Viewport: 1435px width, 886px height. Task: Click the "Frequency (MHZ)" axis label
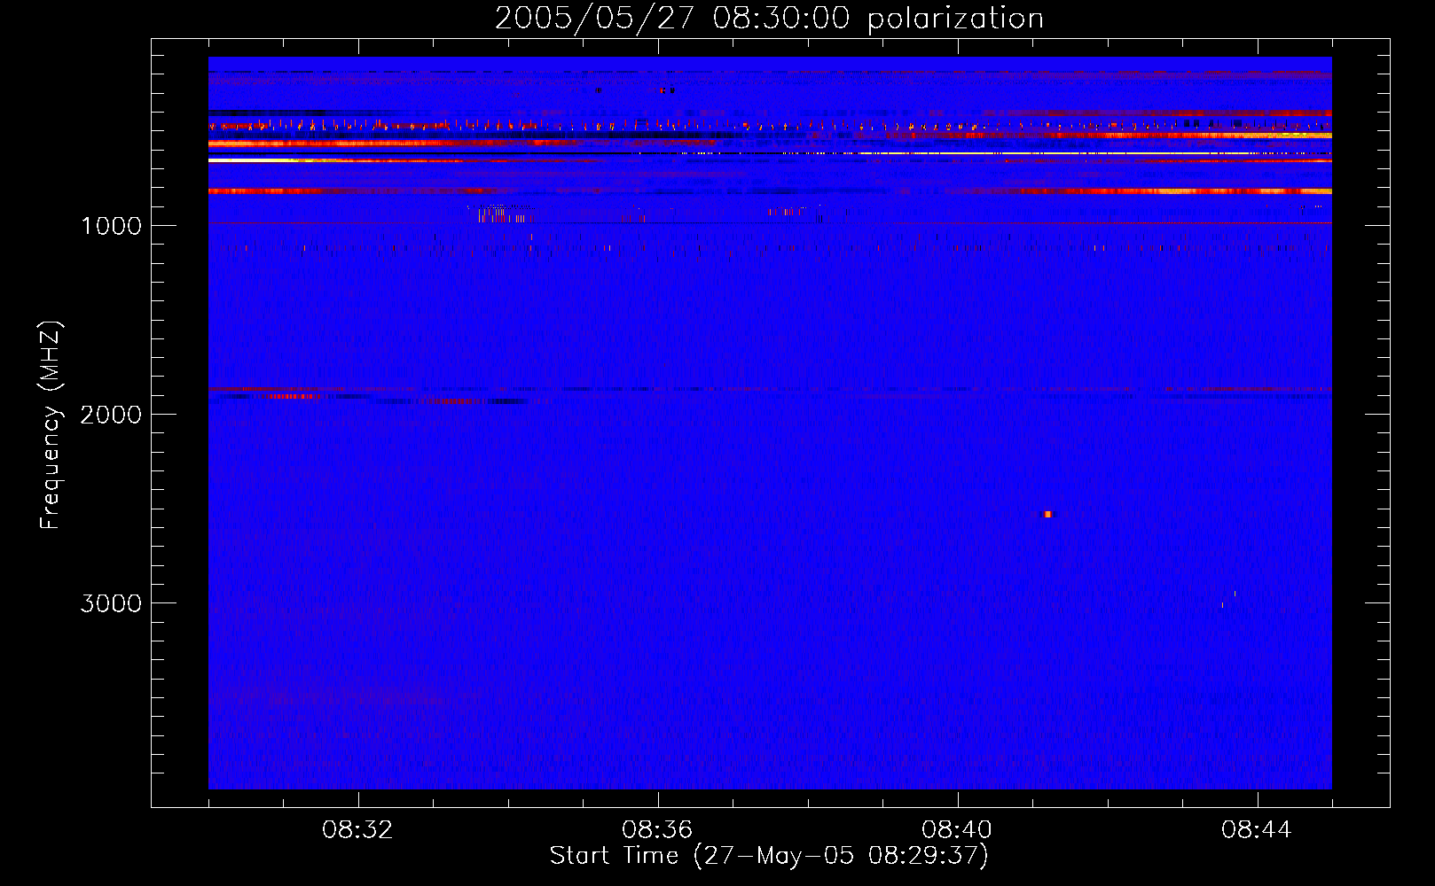[x=51, y=425]
